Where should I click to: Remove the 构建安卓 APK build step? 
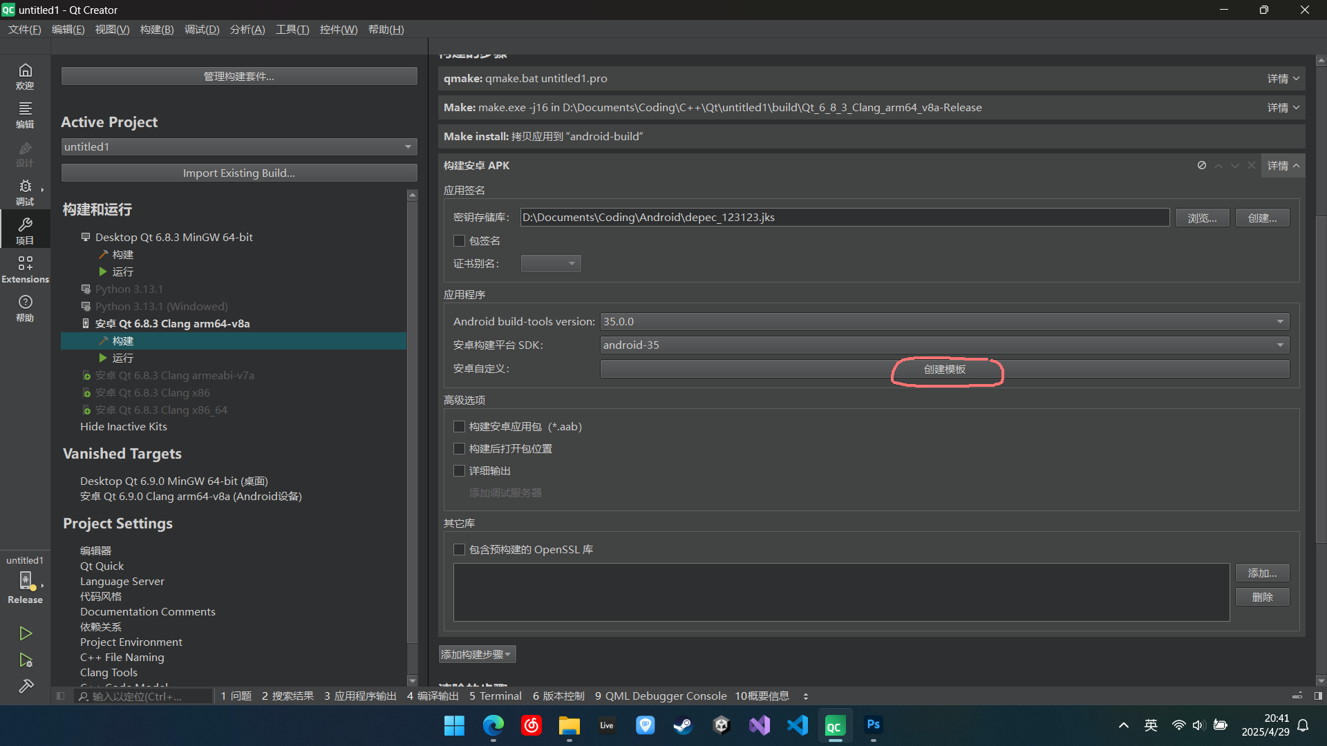click(x=1252, y=165)
